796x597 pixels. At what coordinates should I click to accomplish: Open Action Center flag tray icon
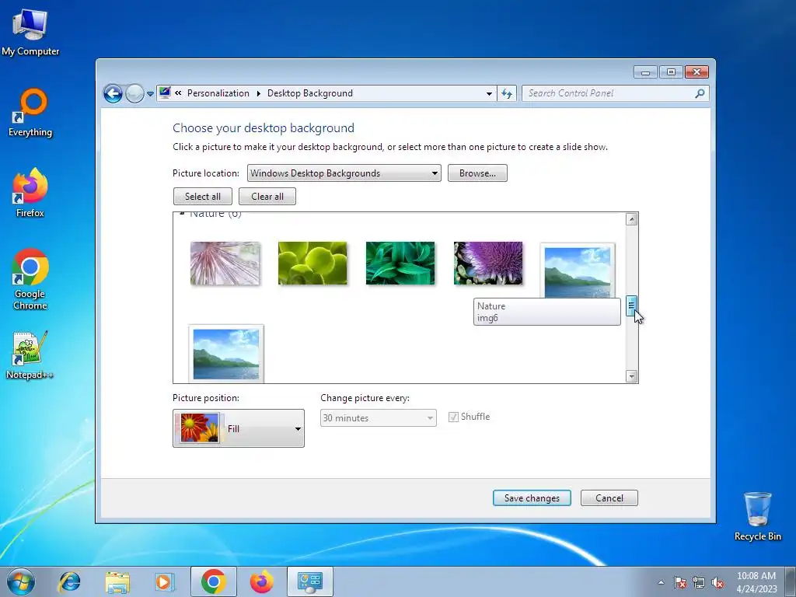(680, 582)
